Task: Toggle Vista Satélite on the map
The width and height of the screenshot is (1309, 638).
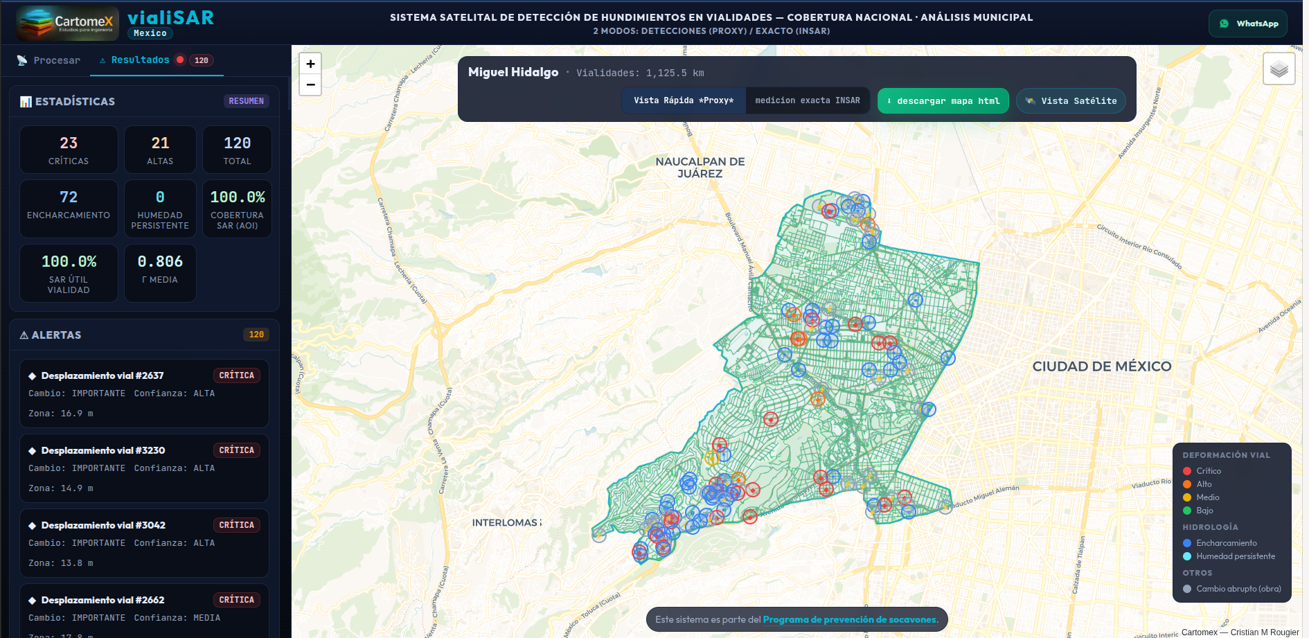Action: pos(1070,101)
